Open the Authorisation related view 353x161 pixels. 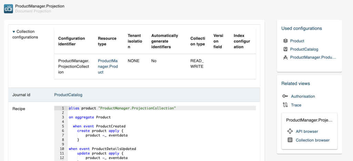point(303,97)
